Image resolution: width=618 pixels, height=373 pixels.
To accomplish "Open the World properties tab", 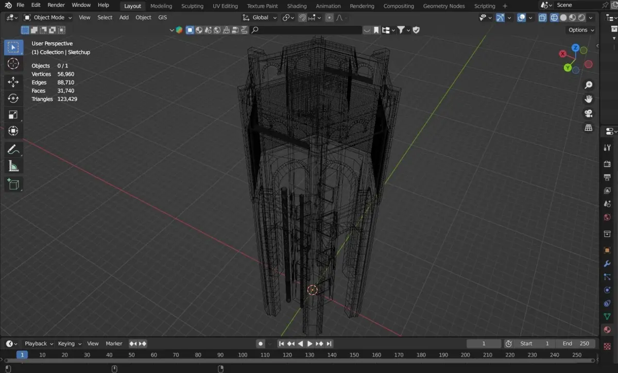I will 607,217.
